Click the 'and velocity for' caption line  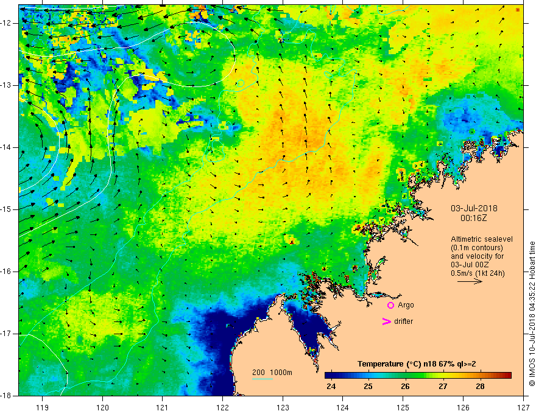click(x=477, y=256)
